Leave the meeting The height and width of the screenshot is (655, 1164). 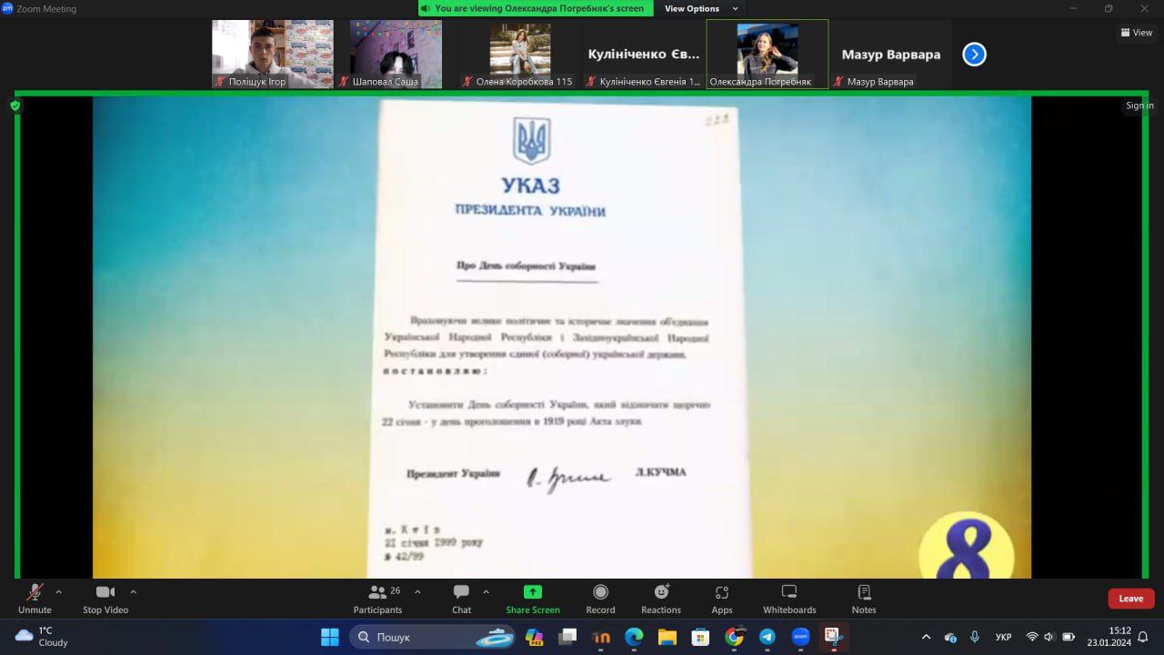point(1131,599)
